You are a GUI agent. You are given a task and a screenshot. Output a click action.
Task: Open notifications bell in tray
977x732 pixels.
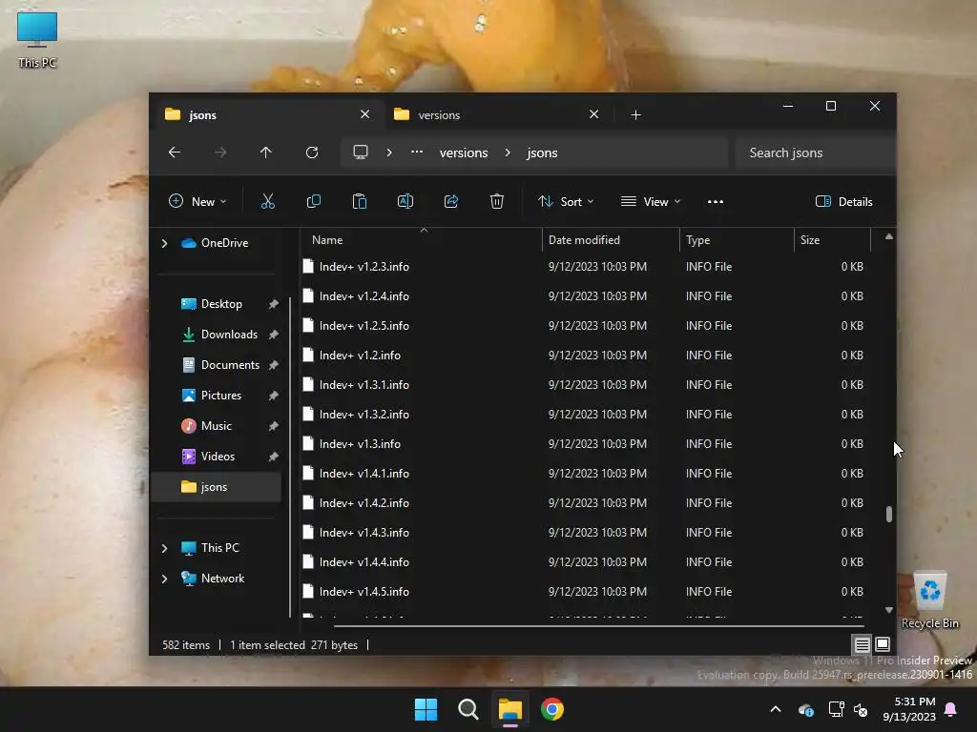pos(951,709)
